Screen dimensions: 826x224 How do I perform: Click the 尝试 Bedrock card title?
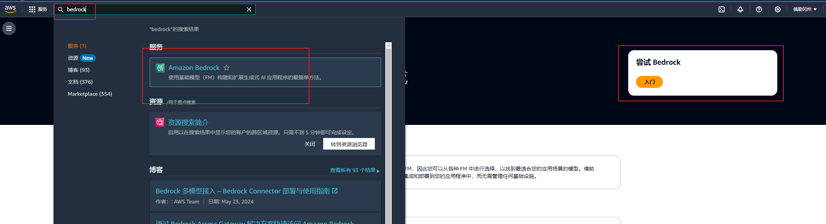(x=658, y=62)
